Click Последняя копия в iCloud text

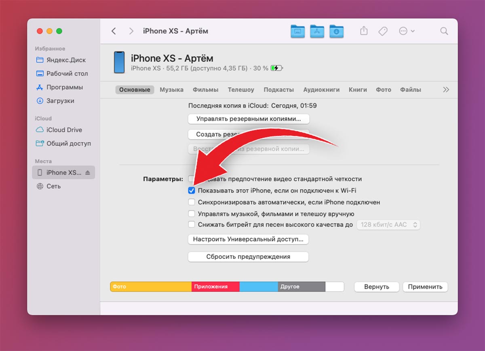[x=253, y=106]
